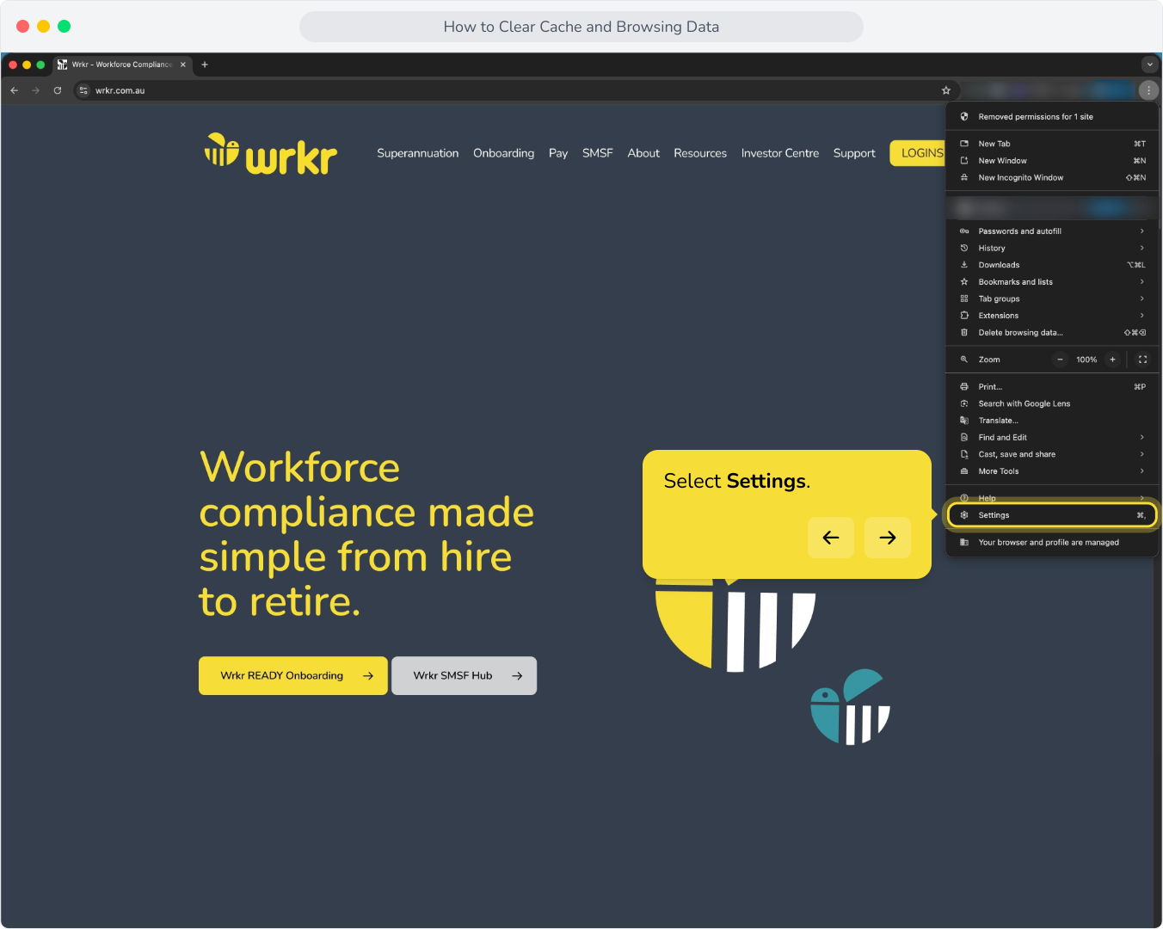Decrease zoom with the minus button

1061,360
